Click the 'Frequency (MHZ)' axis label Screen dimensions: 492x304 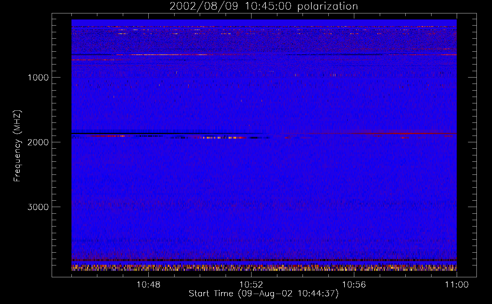[x=18, y=146]
